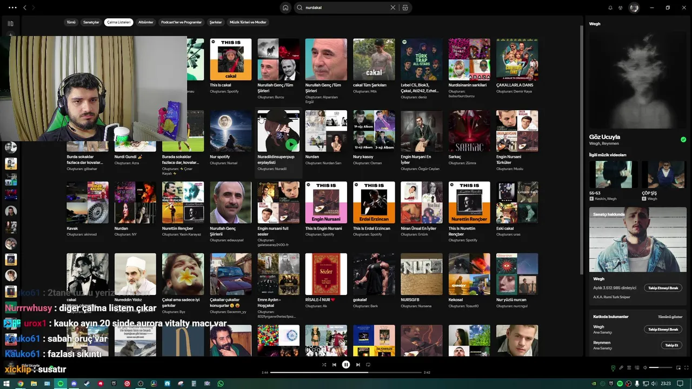The width and height of the screenshot is (692, 389).
Task: Open ÇAKALLARLA DANS playlist
Action: tap(517, 66)
